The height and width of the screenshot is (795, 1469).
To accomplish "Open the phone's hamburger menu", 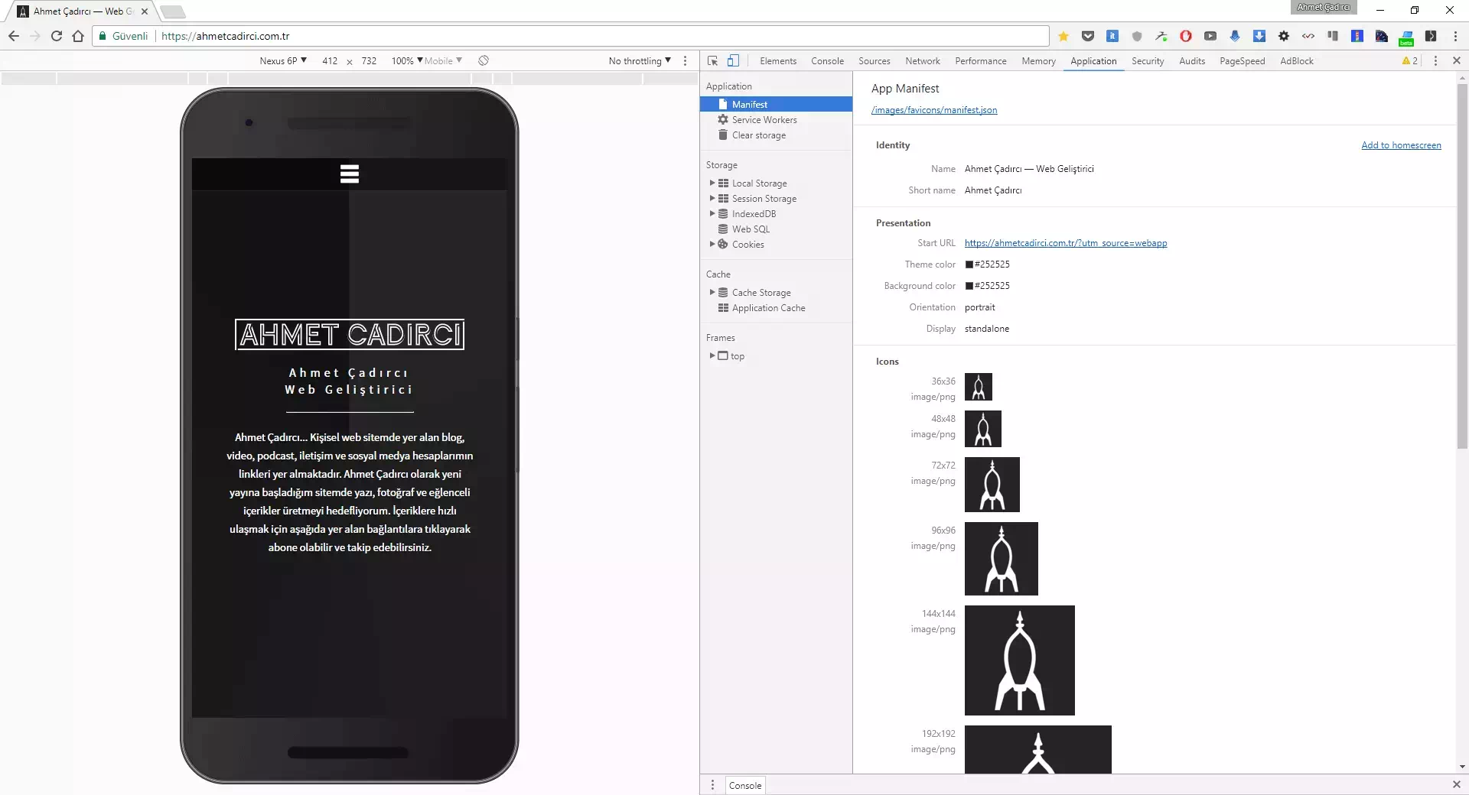I will tap(350, 174).
